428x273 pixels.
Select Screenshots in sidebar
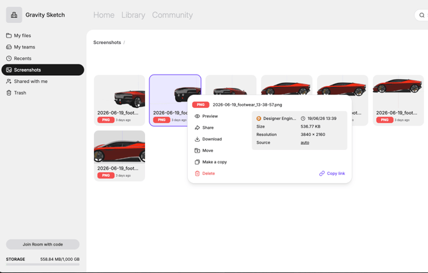point(43,70)
